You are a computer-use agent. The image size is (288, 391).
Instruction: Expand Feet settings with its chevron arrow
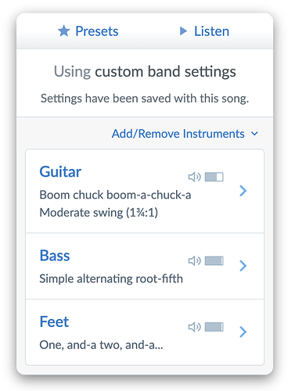tap(243, 332)
